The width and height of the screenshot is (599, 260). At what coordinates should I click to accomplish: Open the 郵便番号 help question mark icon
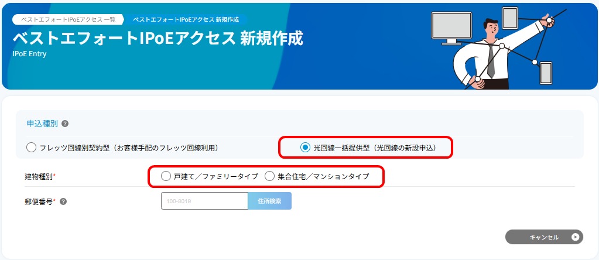pyautogui.click(x=63, y=201)
